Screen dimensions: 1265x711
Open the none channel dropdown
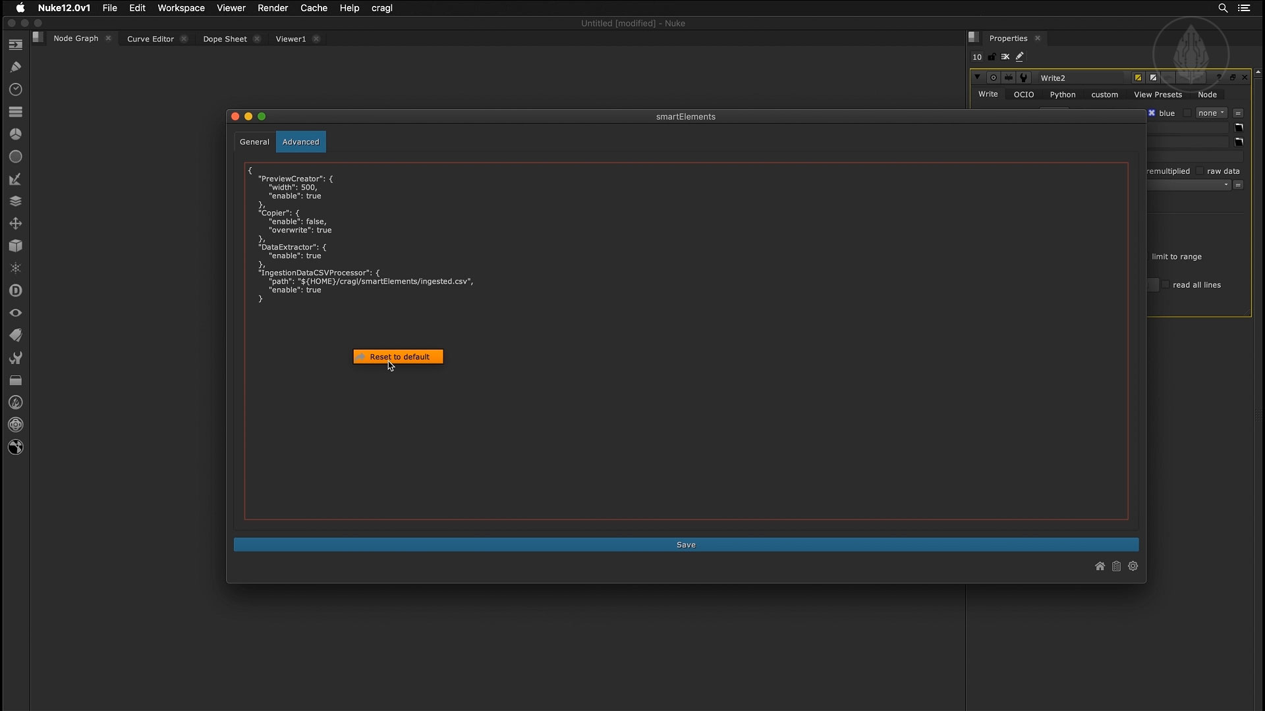click(1211, 113)
